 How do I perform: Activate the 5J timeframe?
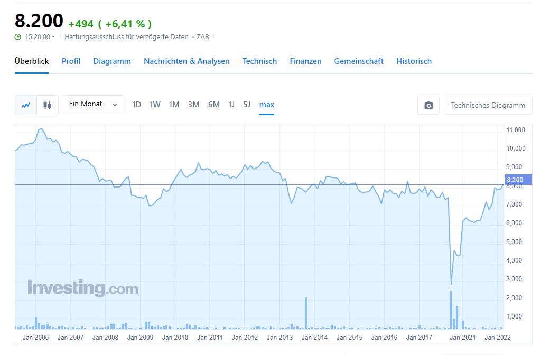(247, 105)
